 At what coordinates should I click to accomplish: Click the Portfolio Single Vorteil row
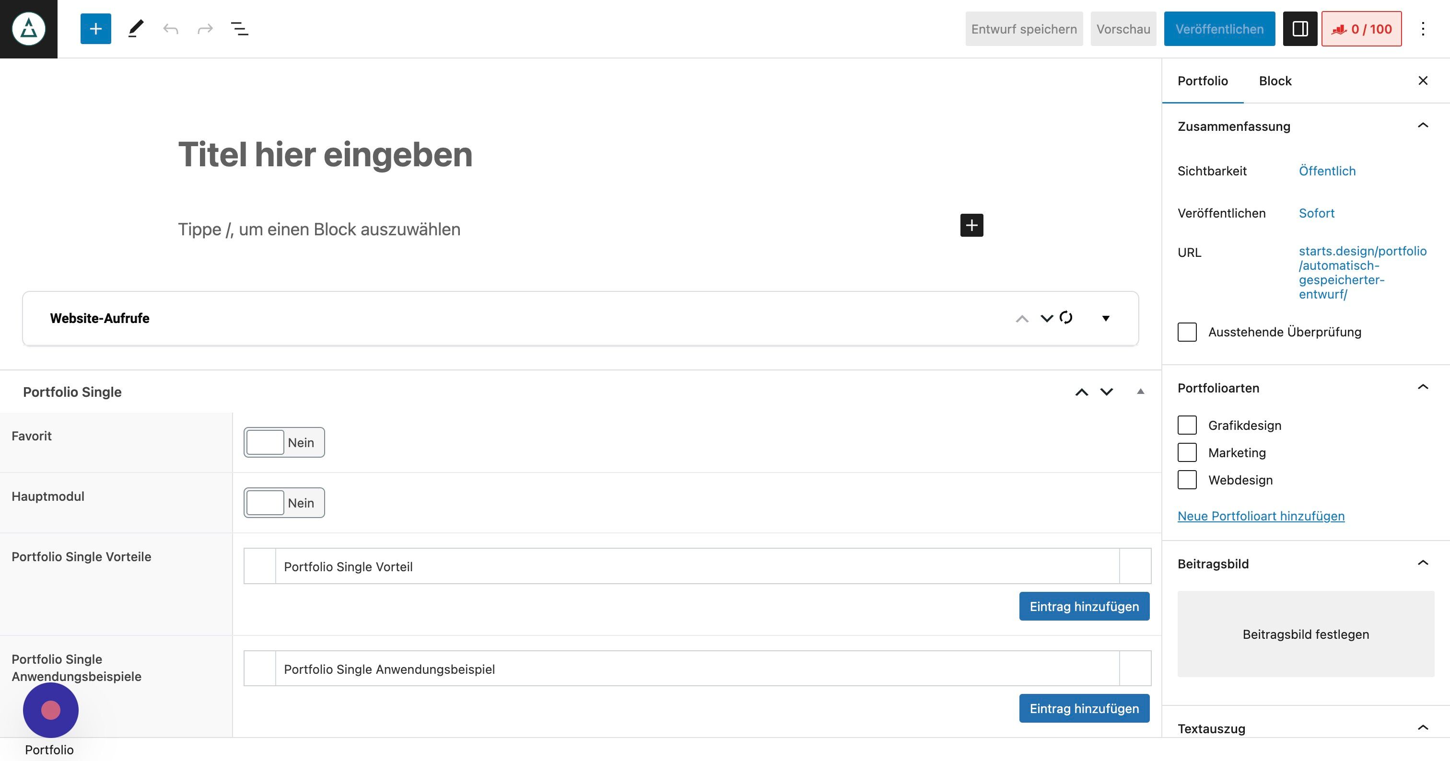pos(697,566)
